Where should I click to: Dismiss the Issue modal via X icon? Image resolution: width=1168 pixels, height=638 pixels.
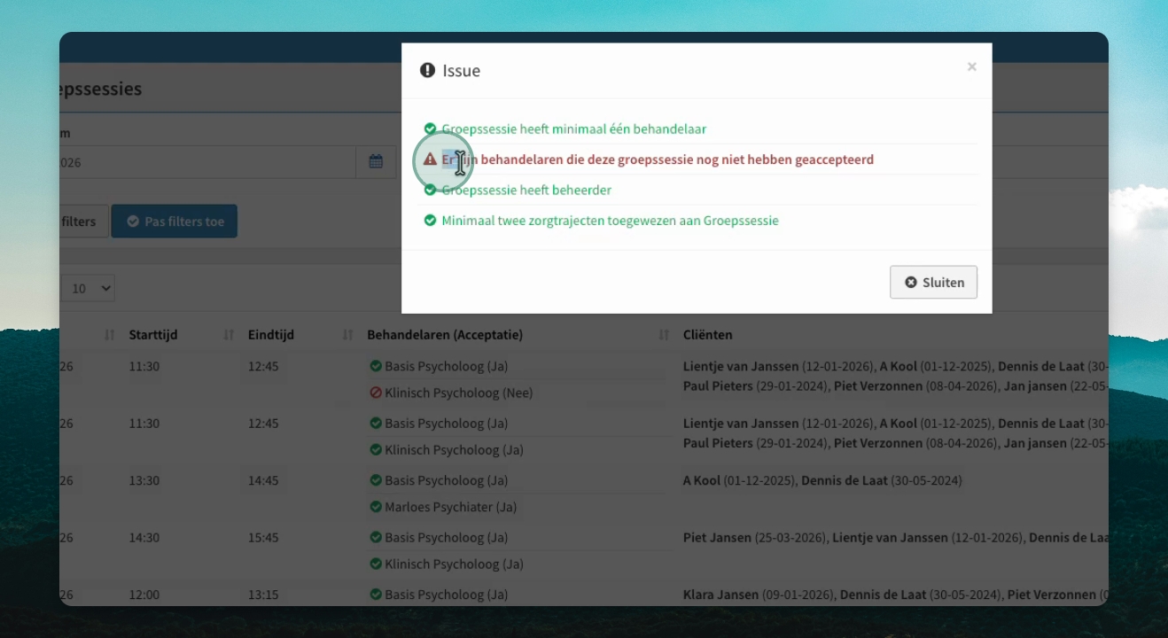[971, 66]
